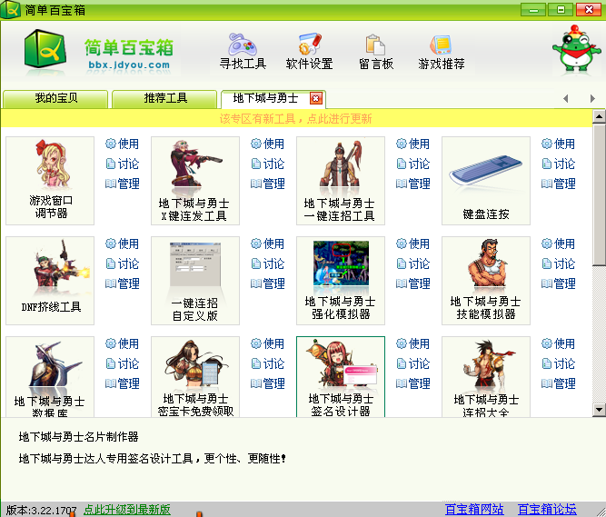Select 游戏窗口调节器 tool thumbnail
This screenshot has width=606, height=517.
tap(50, 181)
